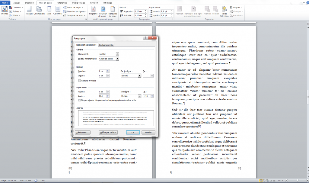
Task: Minimize the ribbon with the caret icon
Action: coord(304,3)
